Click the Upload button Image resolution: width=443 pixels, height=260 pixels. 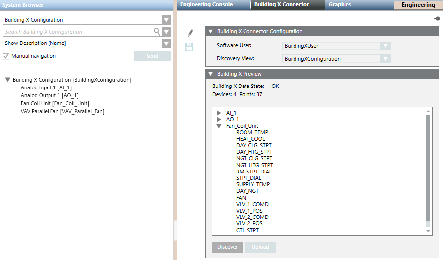point(260,247)
